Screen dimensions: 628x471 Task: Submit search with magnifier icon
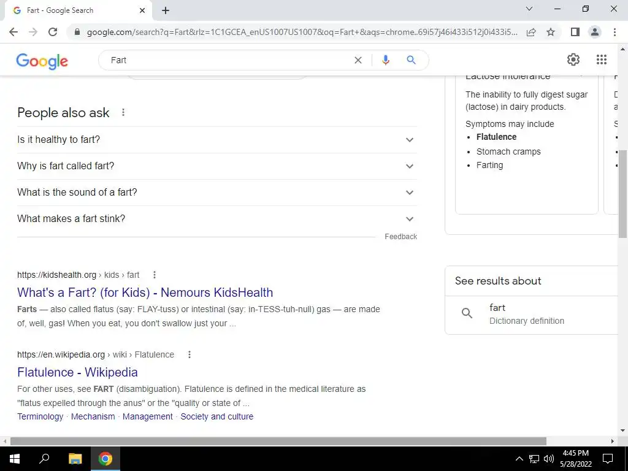(411, 60)
